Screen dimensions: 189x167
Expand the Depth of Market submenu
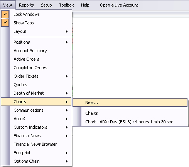tap(36, 93)
